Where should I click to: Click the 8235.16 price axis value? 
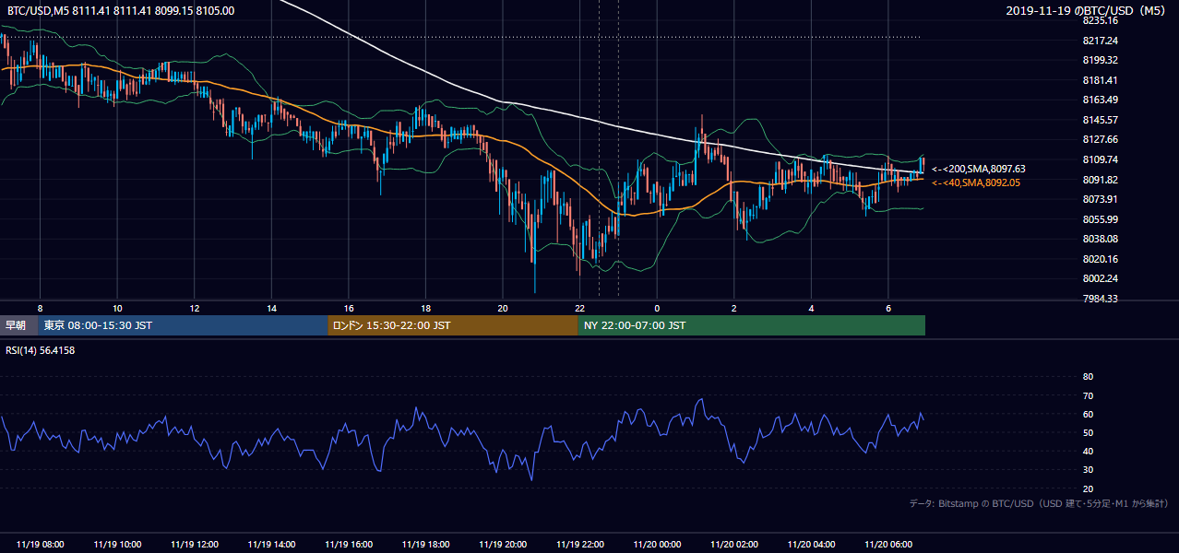coord(1100,20)
